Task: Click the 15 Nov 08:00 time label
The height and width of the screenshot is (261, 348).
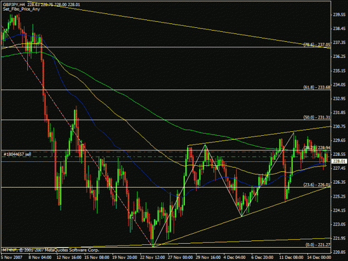Action: (x=97, y=258)
